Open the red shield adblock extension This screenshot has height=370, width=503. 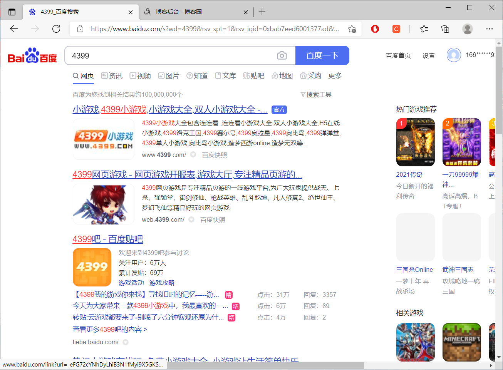pyautogui.click(x=375, y=29)
